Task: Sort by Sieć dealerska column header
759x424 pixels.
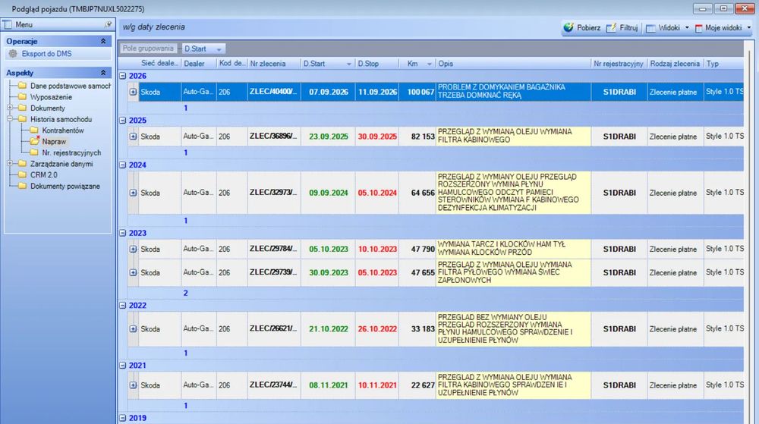Action: tap(159, 63)
